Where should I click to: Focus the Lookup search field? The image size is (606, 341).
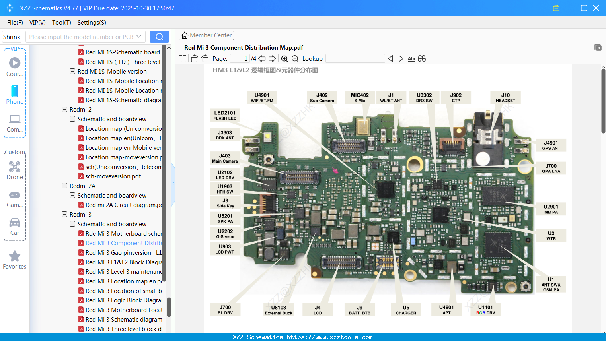(x=355, y=59)
